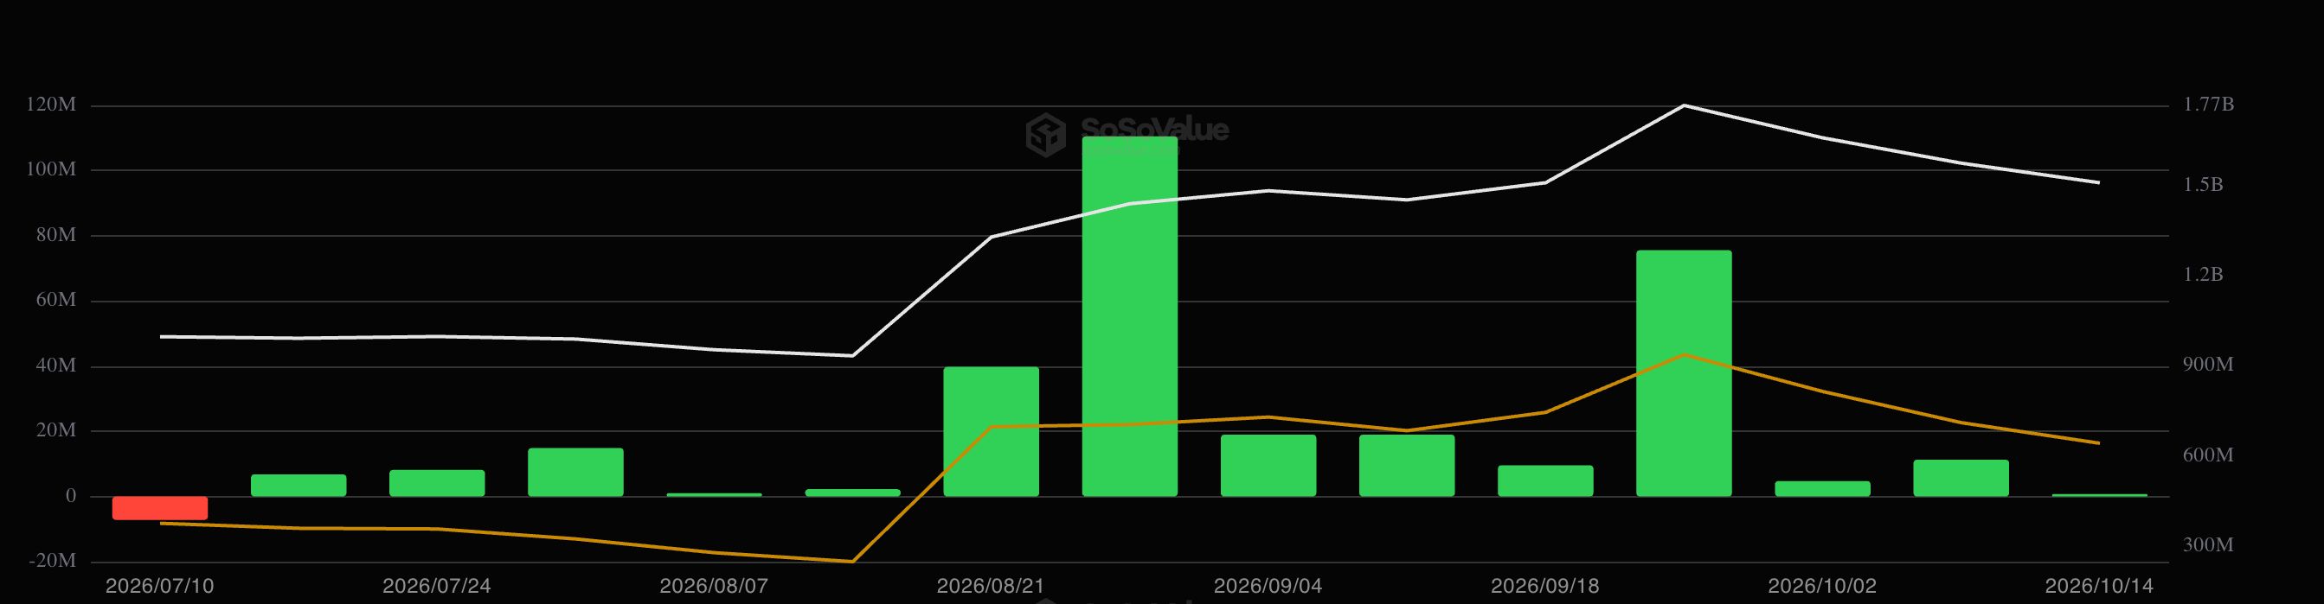Click the "2026/10/02" date label

(1822, 586)
